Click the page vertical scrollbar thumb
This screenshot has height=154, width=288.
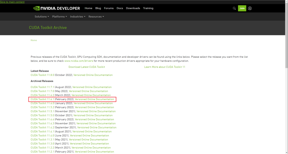(286, 35)
